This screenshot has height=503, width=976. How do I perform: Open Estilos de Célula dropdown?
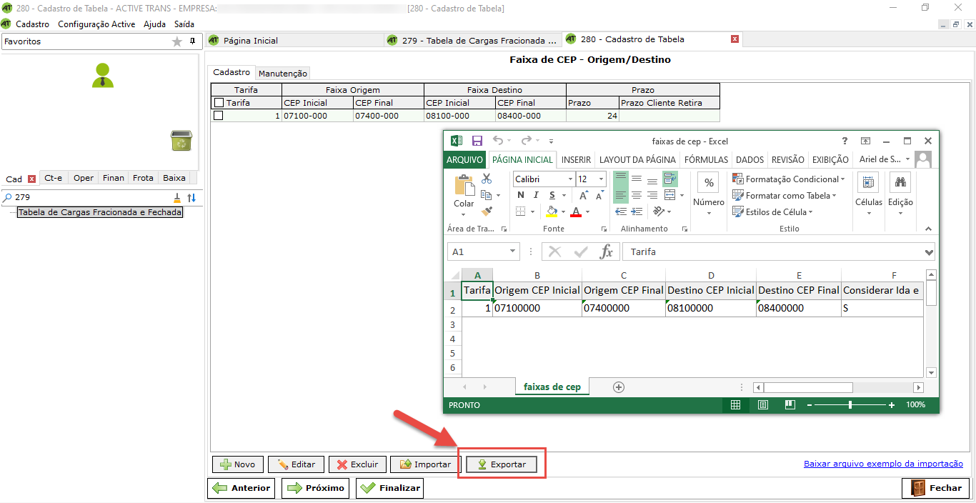[x=773, y=211]
